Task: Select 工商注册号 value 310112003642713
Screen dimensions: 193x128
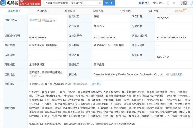Action: point(104,38)
